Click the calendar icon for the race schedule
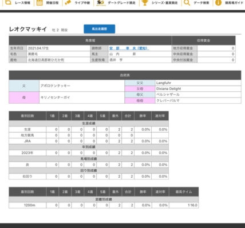This screenshot has width=245, height=228. pos(39,3)
